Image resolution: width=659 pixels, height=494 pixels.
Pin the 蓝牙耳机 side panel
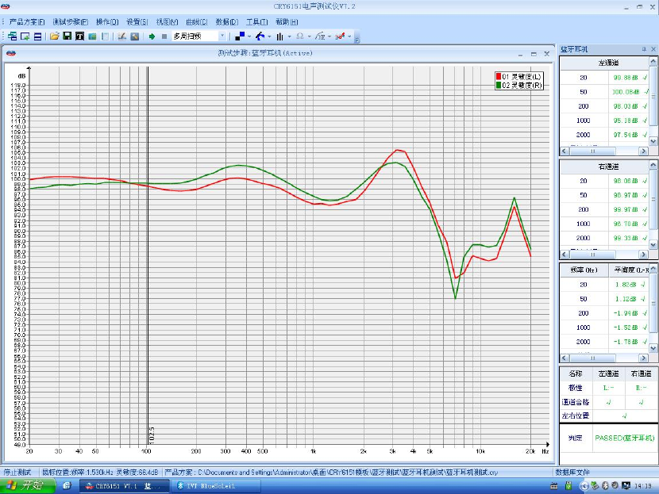(x=644, y=50)
